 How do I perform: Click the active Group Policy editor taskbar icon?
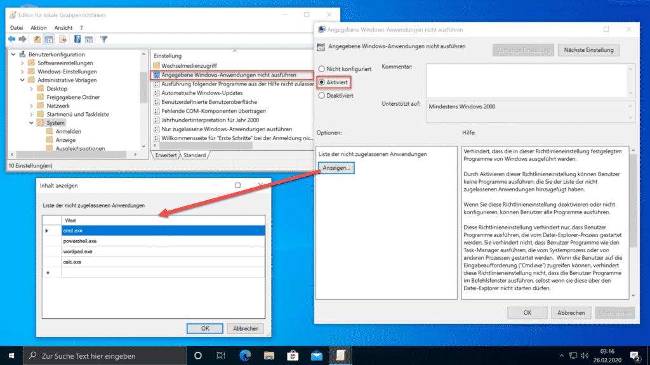[x=340, y=355]
